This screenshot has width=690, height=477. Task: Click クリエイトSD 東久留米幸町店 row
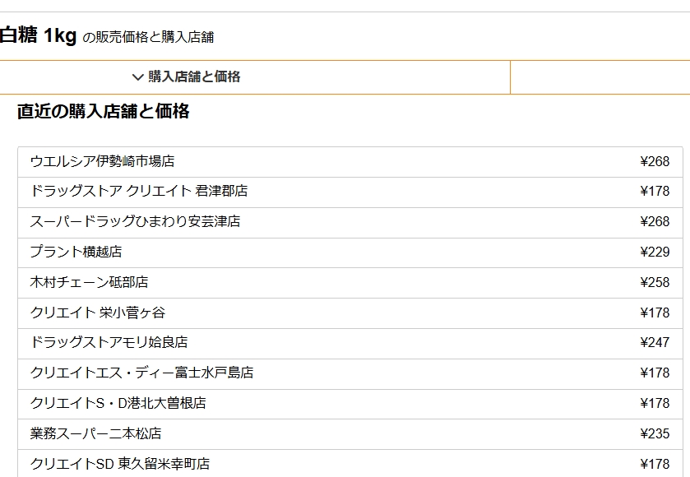[350, 463]
